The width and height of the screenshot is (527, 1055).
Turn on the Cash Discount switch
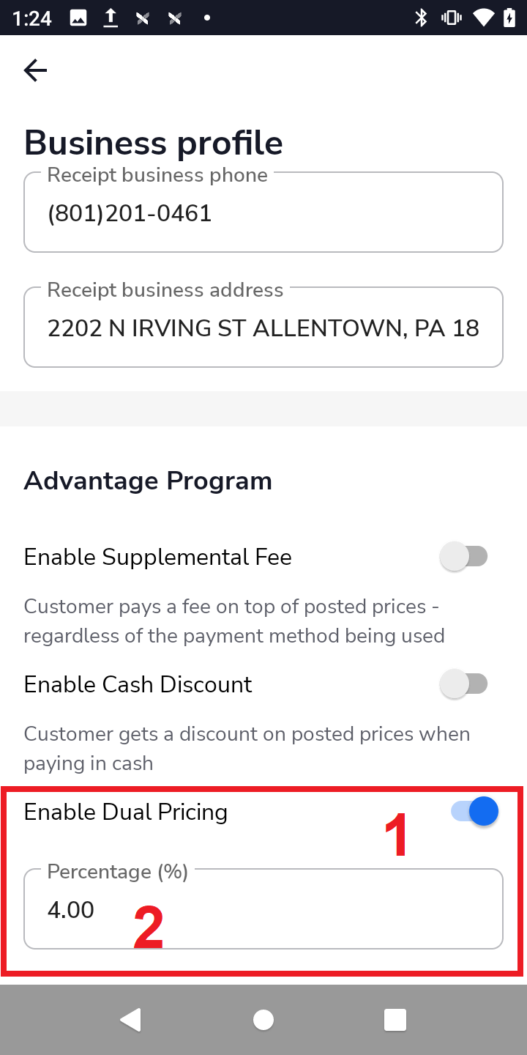(464, 684)
